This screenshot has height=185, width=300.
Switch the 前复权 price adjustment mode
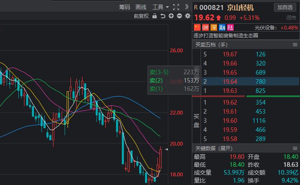point(141,16)
